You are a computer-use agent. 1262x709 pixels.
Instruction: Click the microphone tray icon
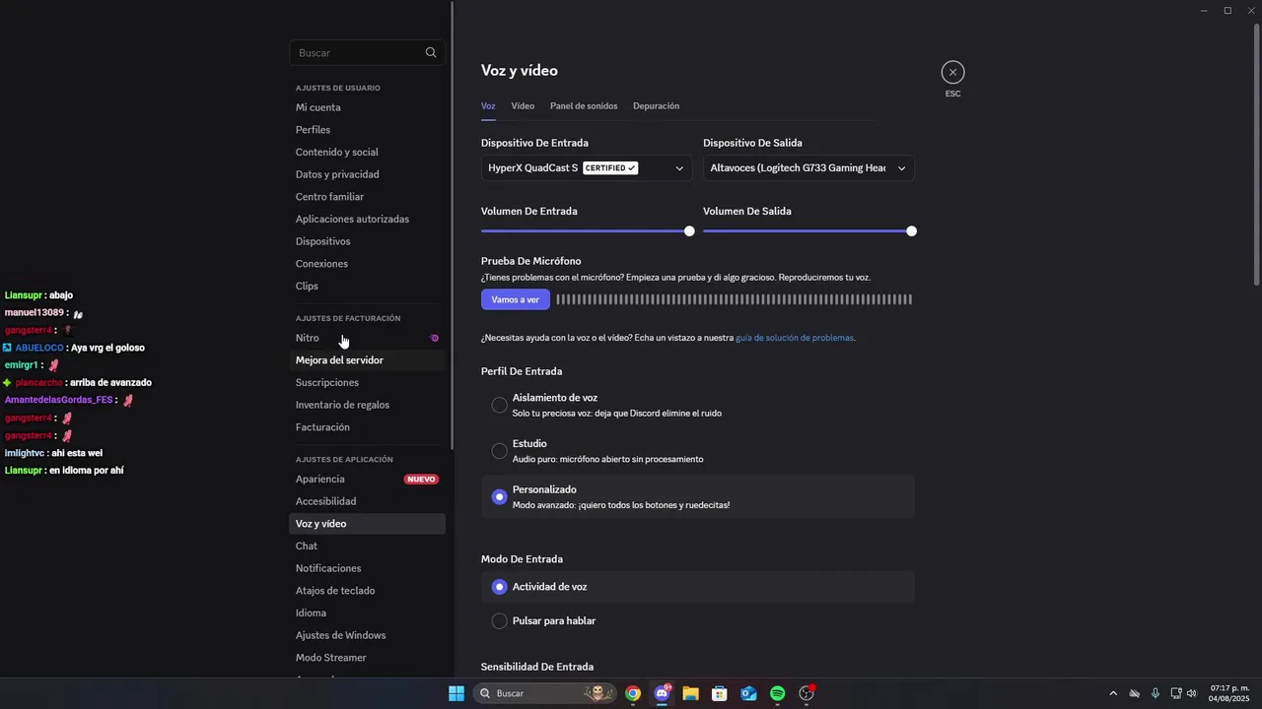click(x=1156, y=693)
